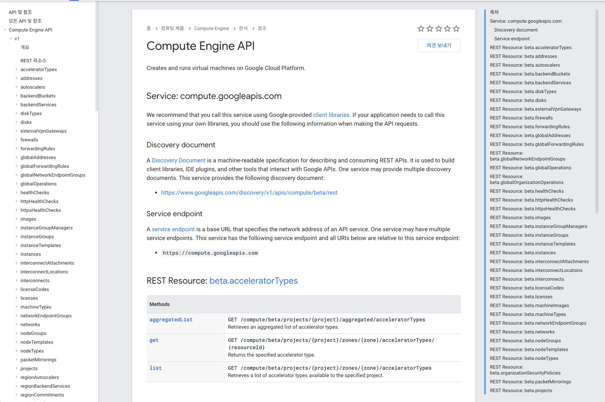Jump to beta.globalNetworkEndpointGroups in contents
Viewport: 605px width, 402px height.
pyautogui.click(x=528, y=156)
